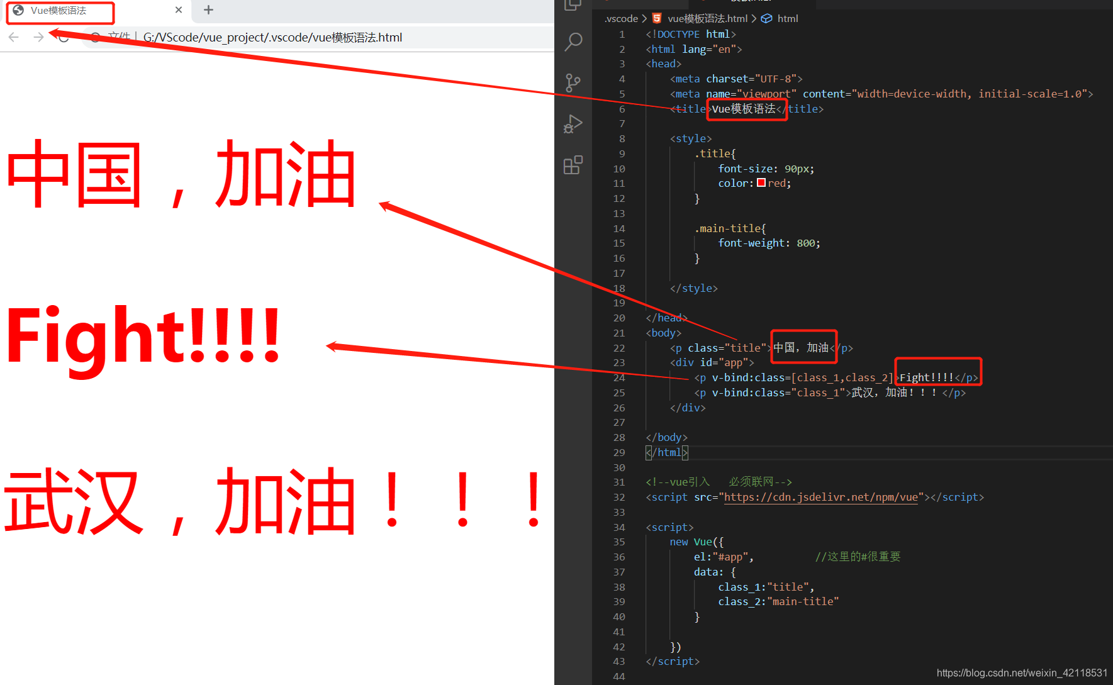Click the //这里的#很重要 comment
This screenshot has width=1113, height=685.
[x=858, y=557]
